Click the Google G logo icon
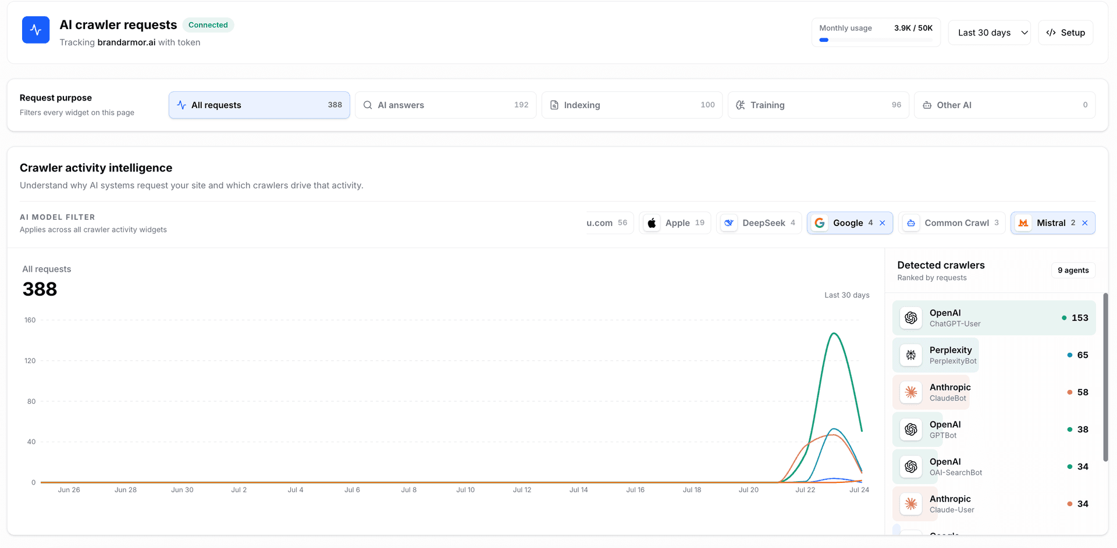1117x548 pixels. pyautogui.click(x=820, y=223)
